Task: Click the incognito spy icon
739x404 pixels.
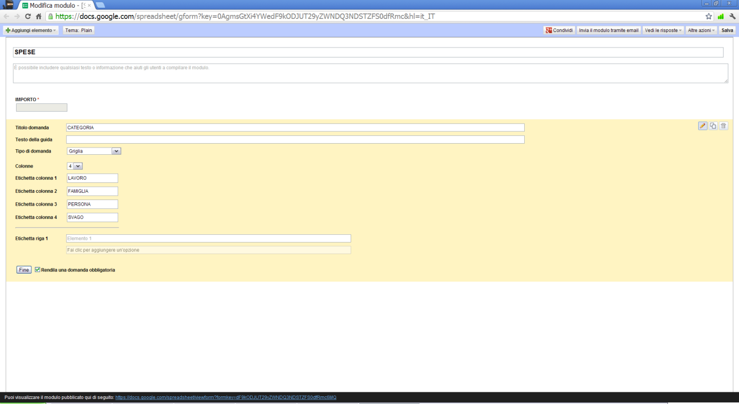Action: click(x=9, y=5)
